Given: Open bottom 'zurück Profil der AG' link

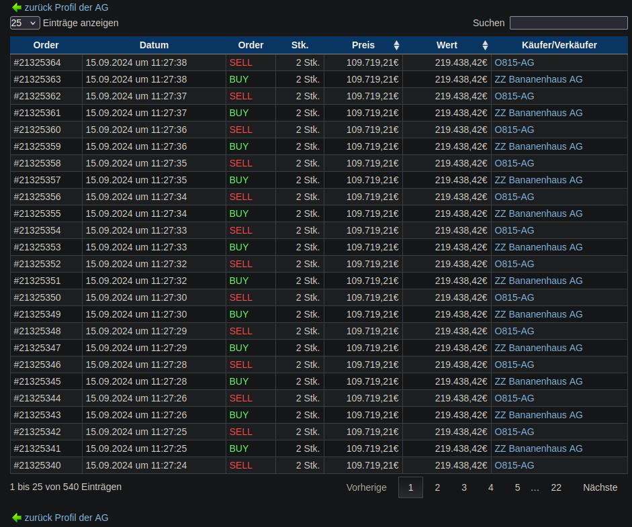Looking at the screenshot, I should pos(66,518).
